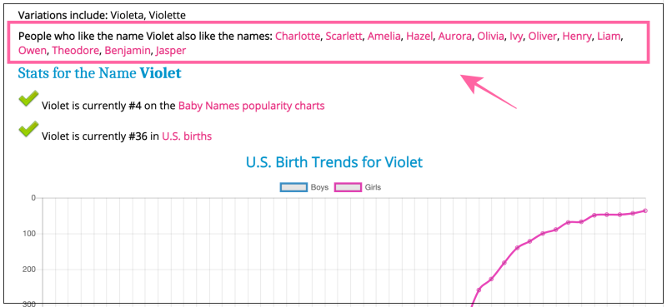This screenshot has height=307, width=667.
Task: Click the last data point on Girls line
Action: pyautogui.click(x=645, y=210)
